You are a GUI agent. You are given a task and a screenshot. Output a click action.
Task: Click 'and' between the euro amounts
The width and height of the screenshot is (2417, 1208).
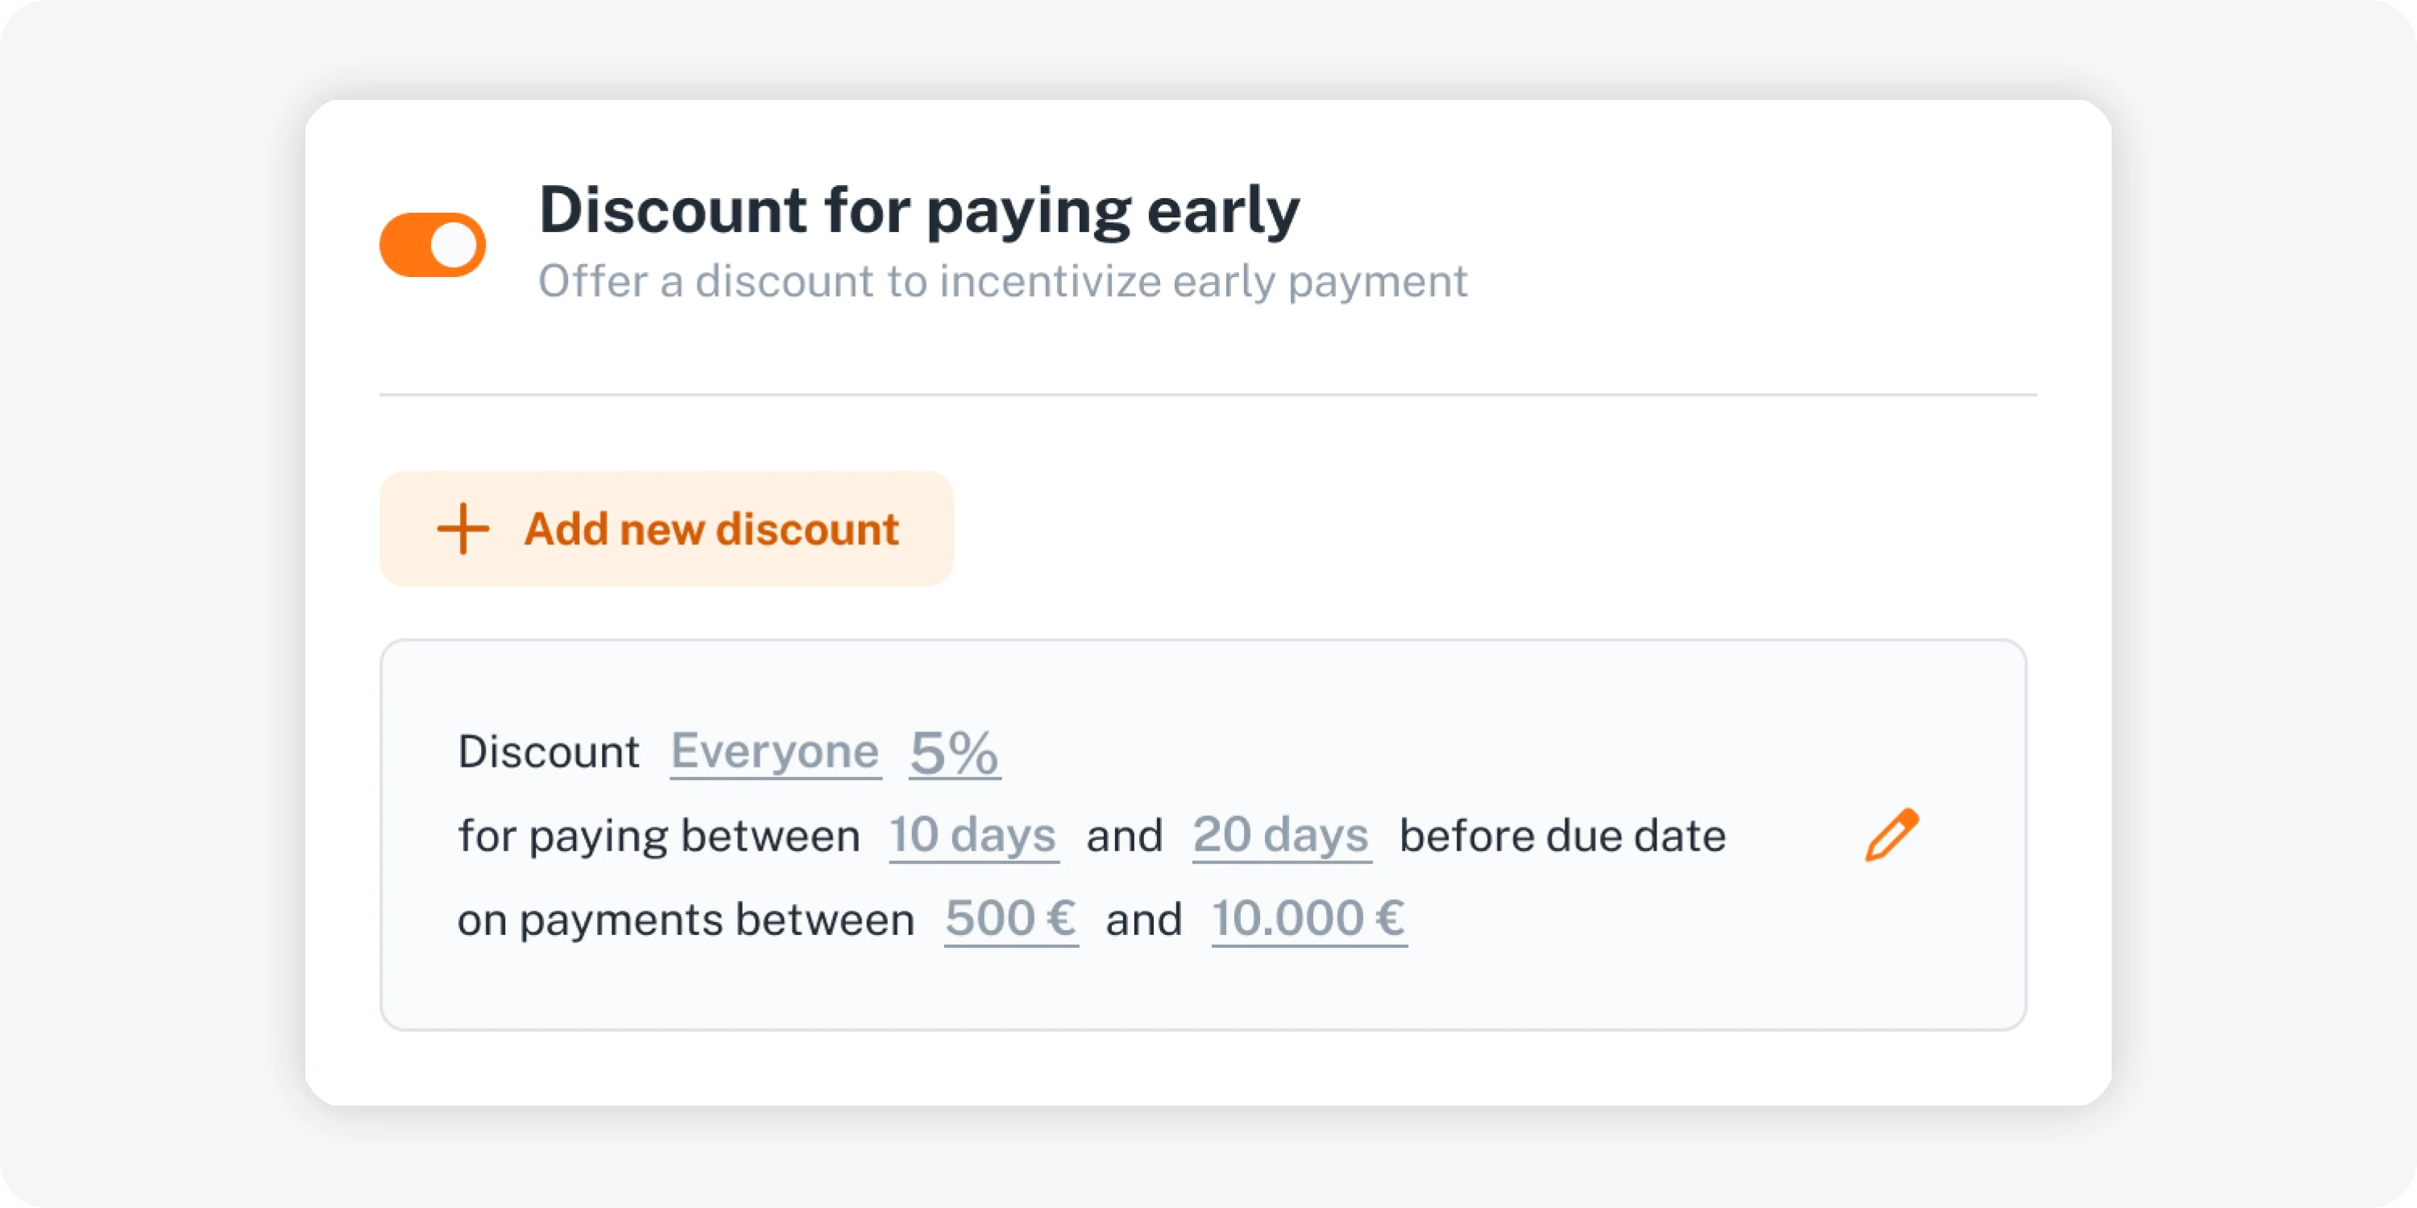point(1144,919)
